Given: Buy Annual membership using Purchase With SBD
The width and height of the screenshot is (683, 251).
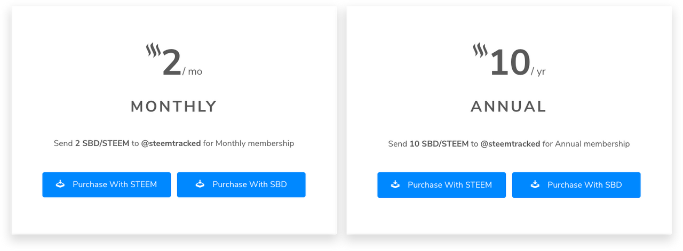Looking at the screenshot, I should (576, 185).
